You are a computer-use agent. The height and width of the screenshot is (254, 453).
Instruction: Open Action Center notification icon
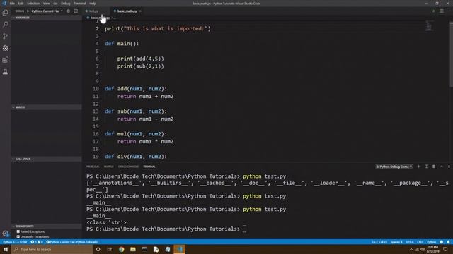coord(445,249)
